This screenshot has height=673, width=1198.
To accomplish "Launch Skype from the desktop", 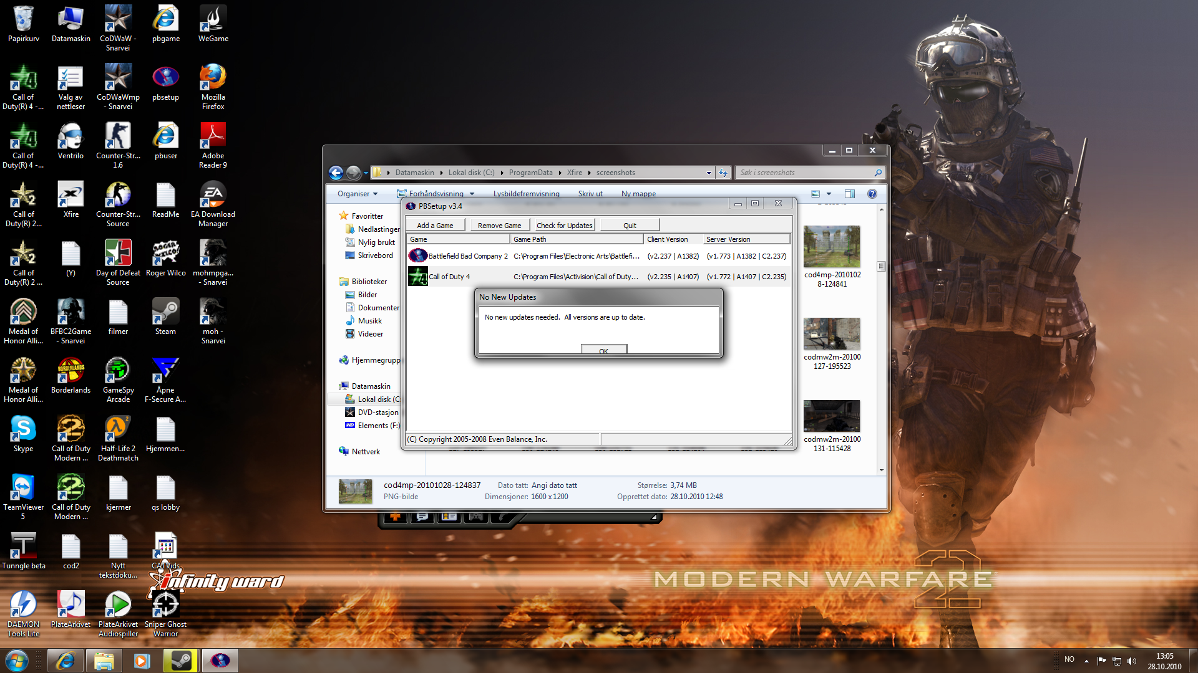I will tap(24, 434).
